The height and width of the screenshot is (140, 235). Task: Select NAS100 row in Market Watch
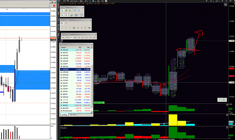tap(75, 50)
